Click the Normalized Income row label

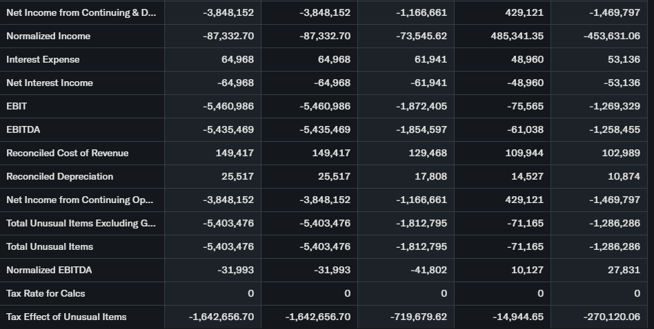click(x=48, y=36)
